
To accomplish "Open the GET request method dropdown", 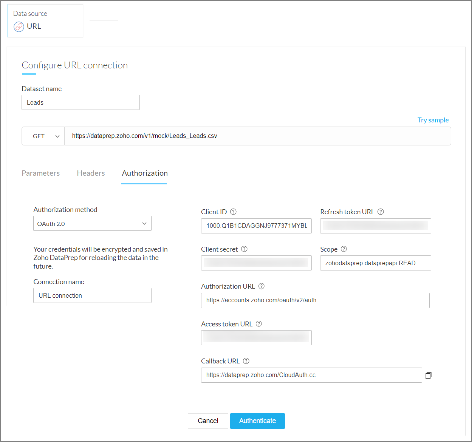I will tap(43, 136).
